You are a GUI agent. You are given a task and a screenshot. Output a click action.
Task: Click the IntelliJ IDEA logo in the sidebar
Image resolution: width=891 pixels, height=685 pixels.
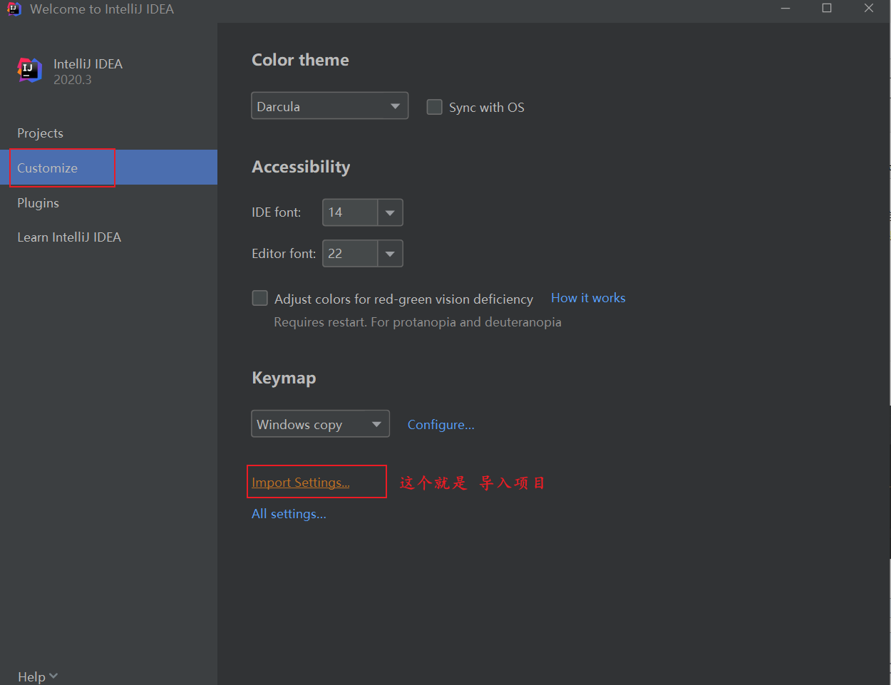click(x=30, y=71)
